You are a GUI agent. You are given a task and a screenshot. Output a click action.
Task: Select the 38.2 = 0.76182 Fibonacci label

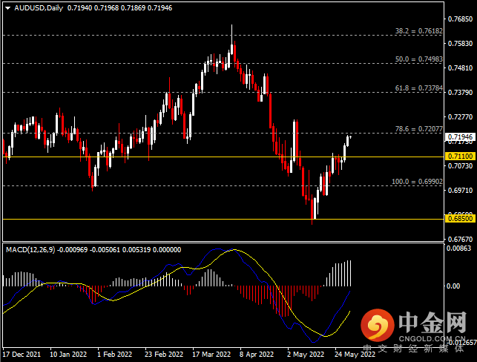tap(419, 31)
